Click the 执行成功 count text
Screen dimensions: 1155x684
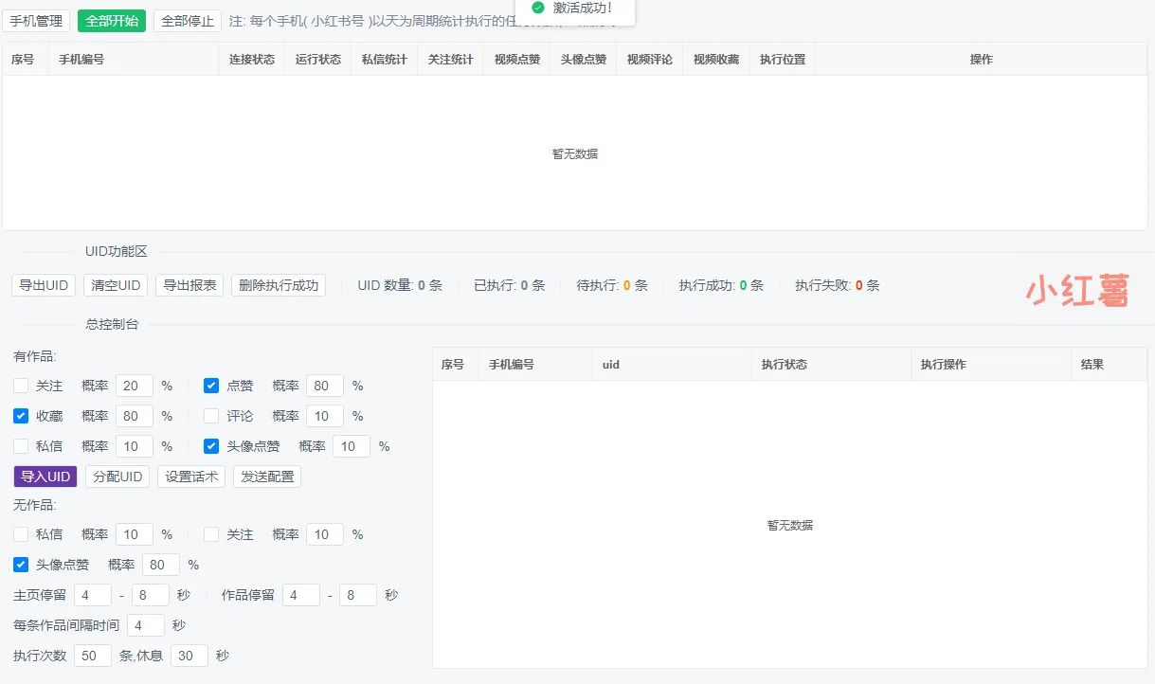point(721,285)
